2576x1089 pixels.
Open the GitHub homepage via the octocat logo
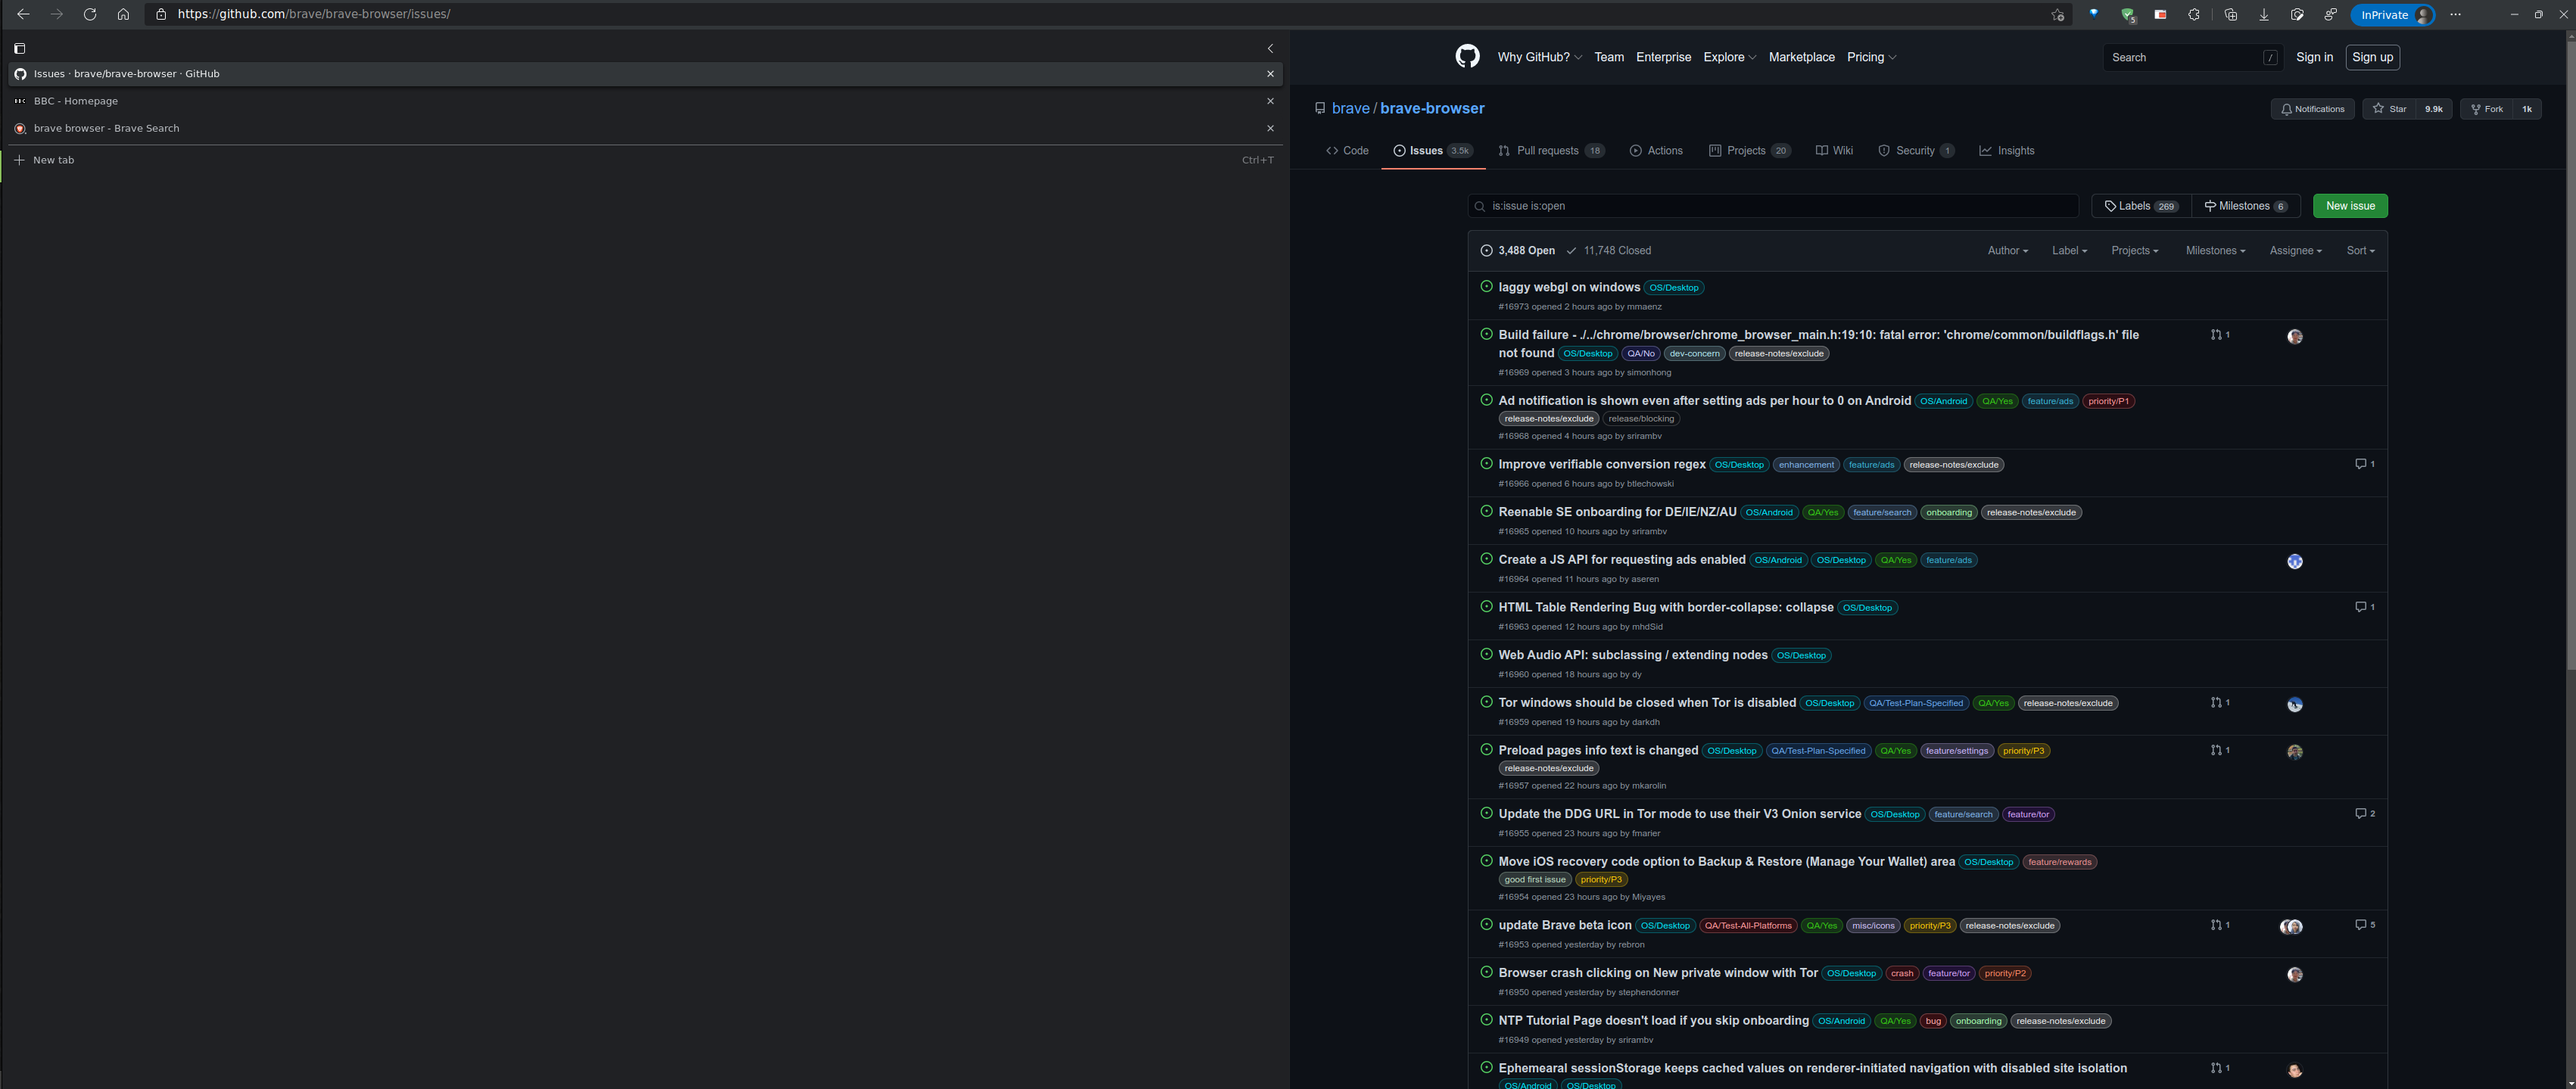coord(1467,57)
